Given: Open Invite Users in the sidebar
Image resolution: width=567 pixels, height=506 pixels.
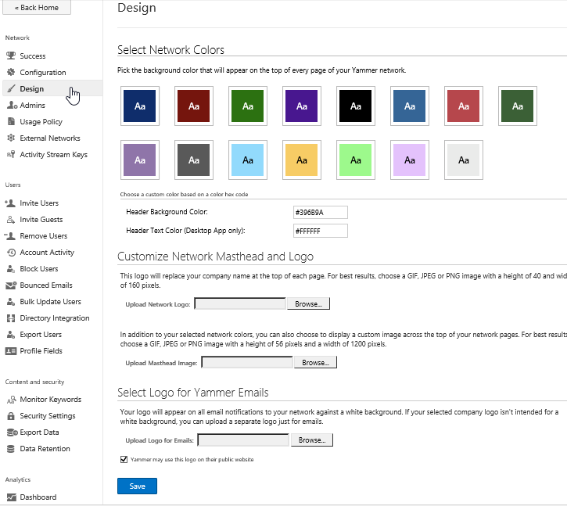Looking at the screenshot, I should pyautogui.click(x=39, y=203).
